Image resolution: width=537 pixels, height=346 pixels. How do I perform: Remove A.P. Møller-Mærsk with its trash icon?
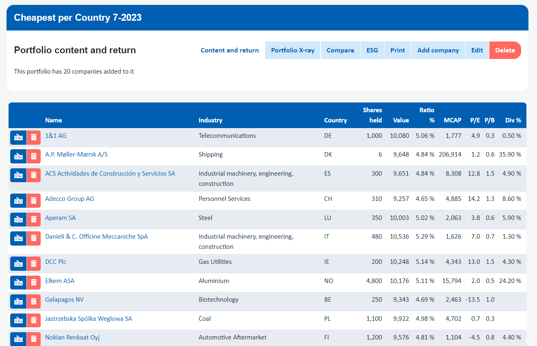(34, 157)
